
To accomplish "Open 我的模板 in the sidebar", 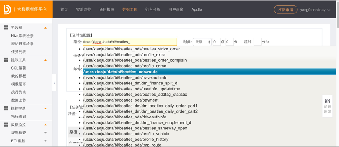I will (x=18, y=76).
